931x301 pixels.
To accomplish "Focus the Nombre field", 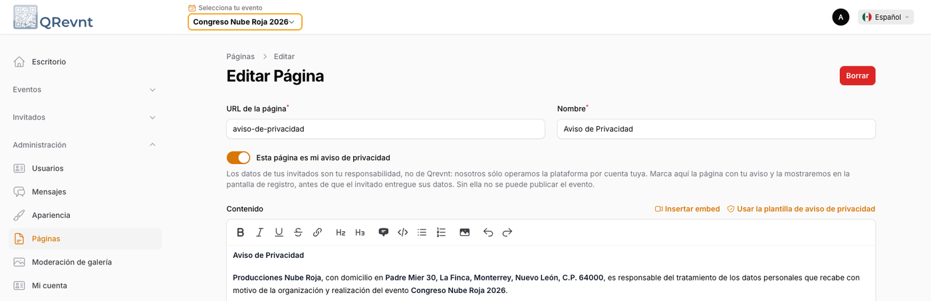I will click(716, 129).
